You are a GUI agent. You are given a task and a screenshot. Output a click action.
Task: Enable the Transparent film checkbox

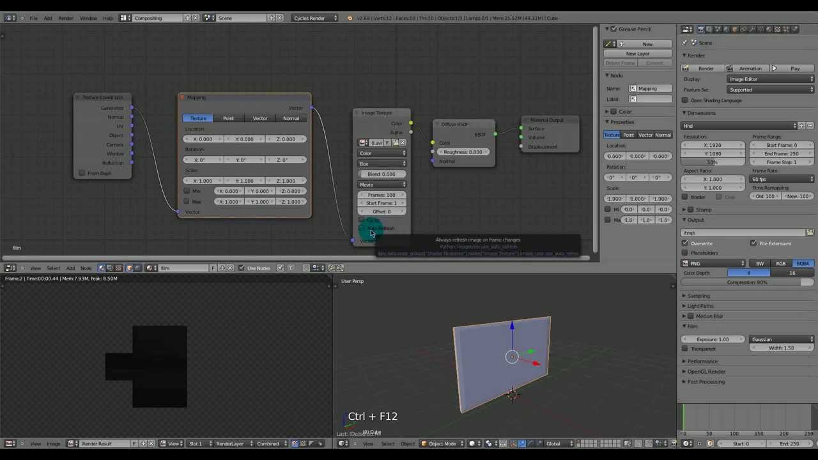click(x=685, y=349)
